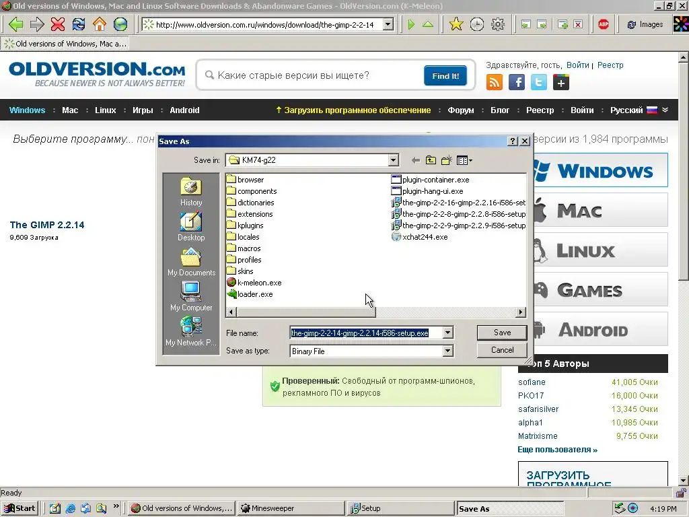Expand the File name dropdown arrow

coord(447,333)
